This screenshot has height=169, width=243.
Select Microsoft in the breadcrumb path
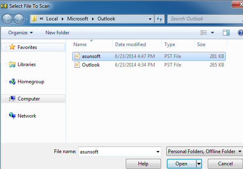(77, 19)
